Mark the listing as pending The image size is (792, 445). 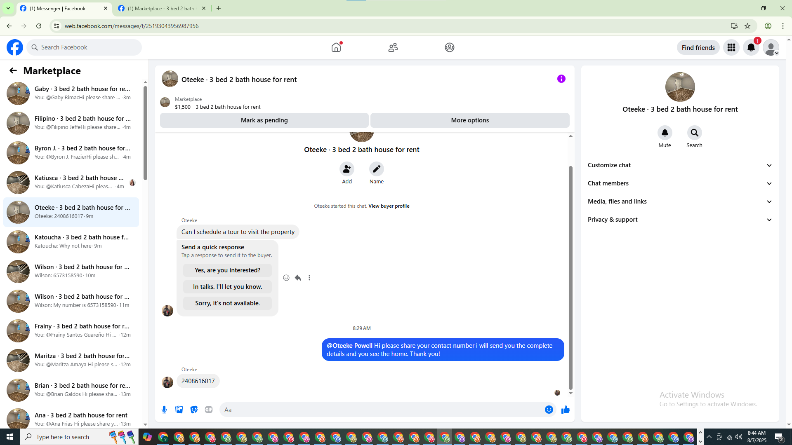(264, 120)
